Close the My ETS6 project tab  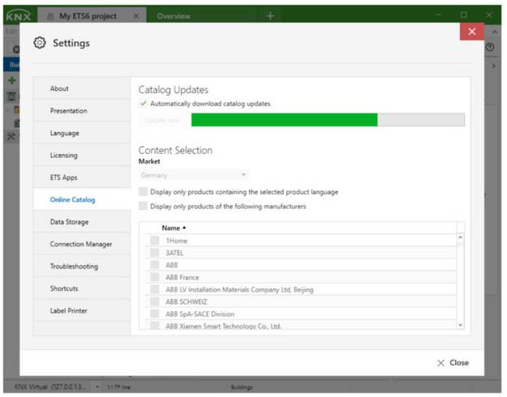[x=135, y=15]
